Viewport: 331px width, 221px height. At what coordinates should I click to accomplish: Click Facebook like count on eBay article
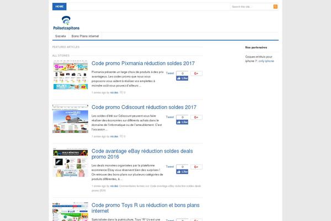(x=183, y=167)
